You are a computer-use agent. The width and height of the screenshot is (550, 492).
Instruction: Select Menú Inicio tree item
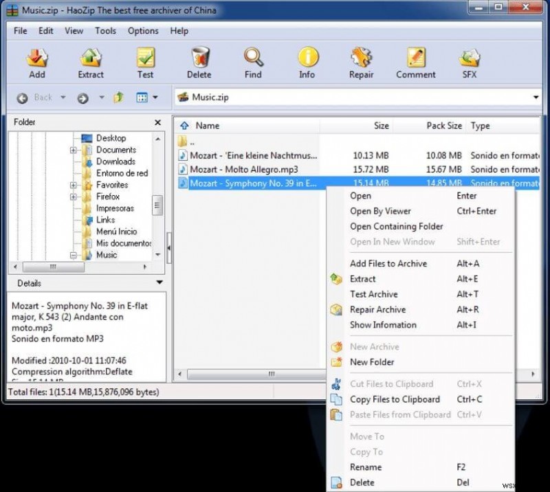116,232
